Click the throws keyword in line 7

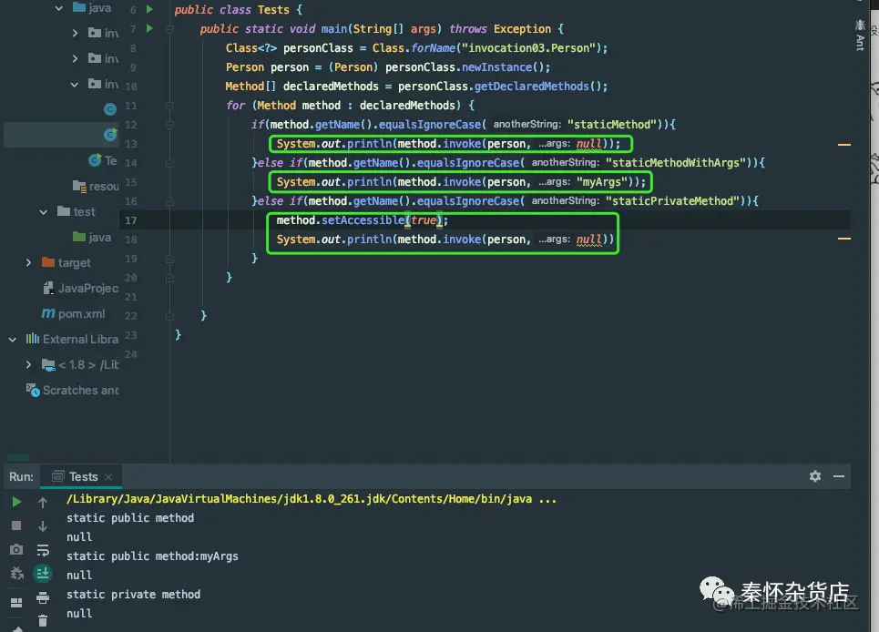[x=467, y=29]
